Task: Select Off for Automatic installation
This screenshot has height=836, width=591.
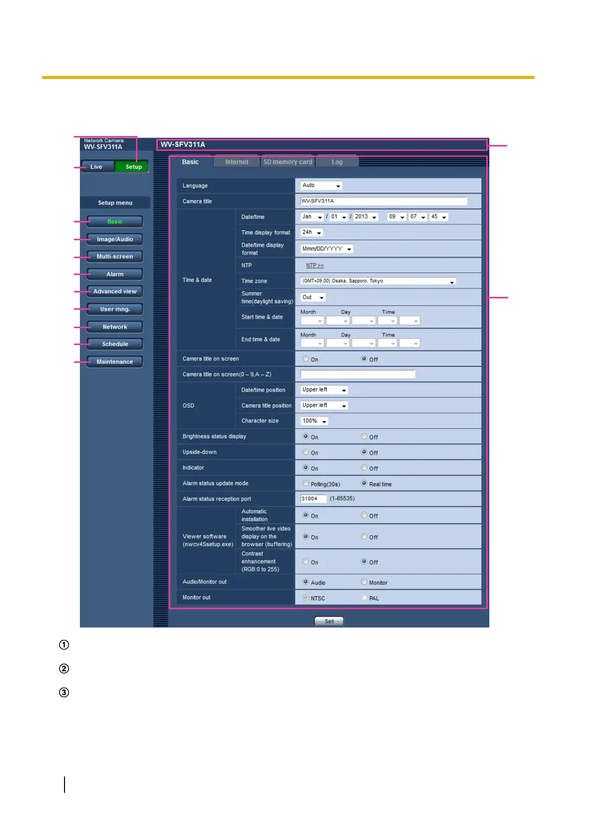Action: [364, 515]
